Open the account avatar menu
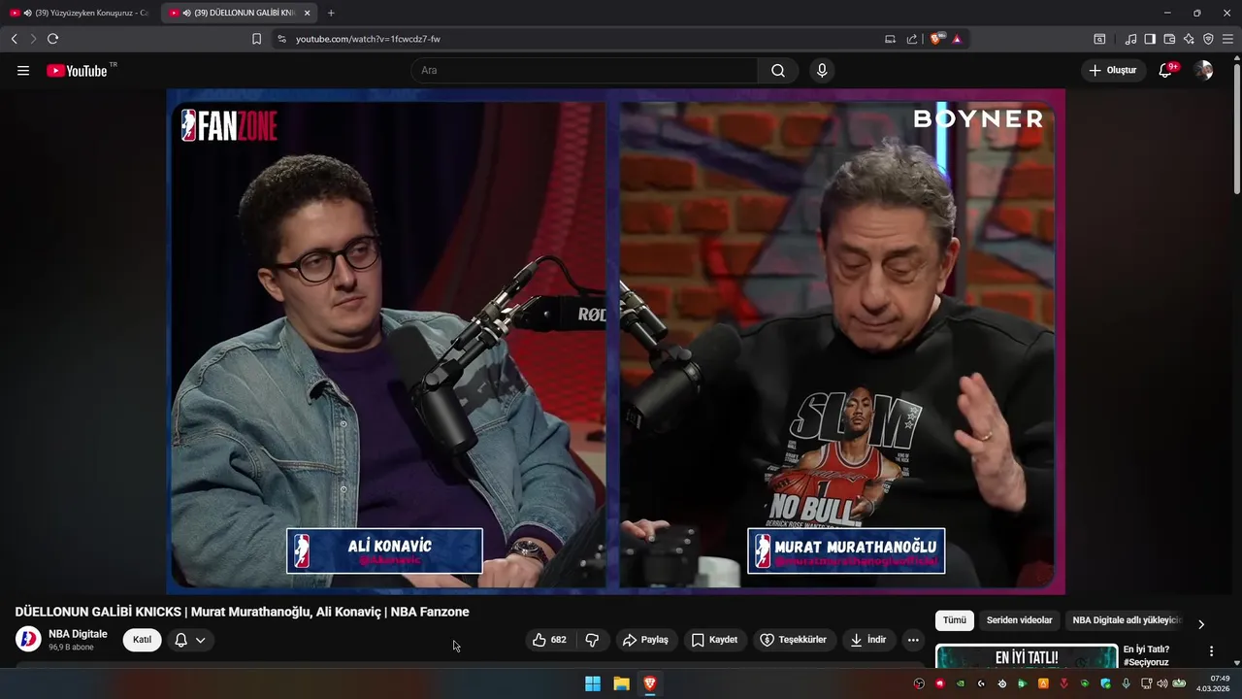Image resolution: width=1242 pixels, height=699 pixels. pos(1203,70)
